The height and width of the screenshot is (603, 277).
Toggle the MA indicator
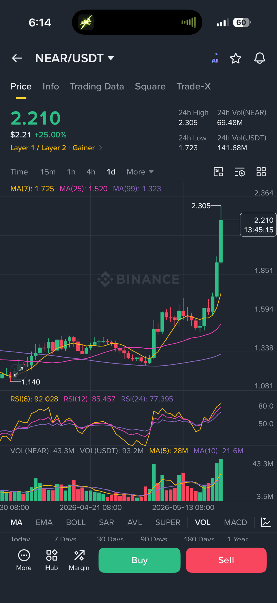[16, 522]
